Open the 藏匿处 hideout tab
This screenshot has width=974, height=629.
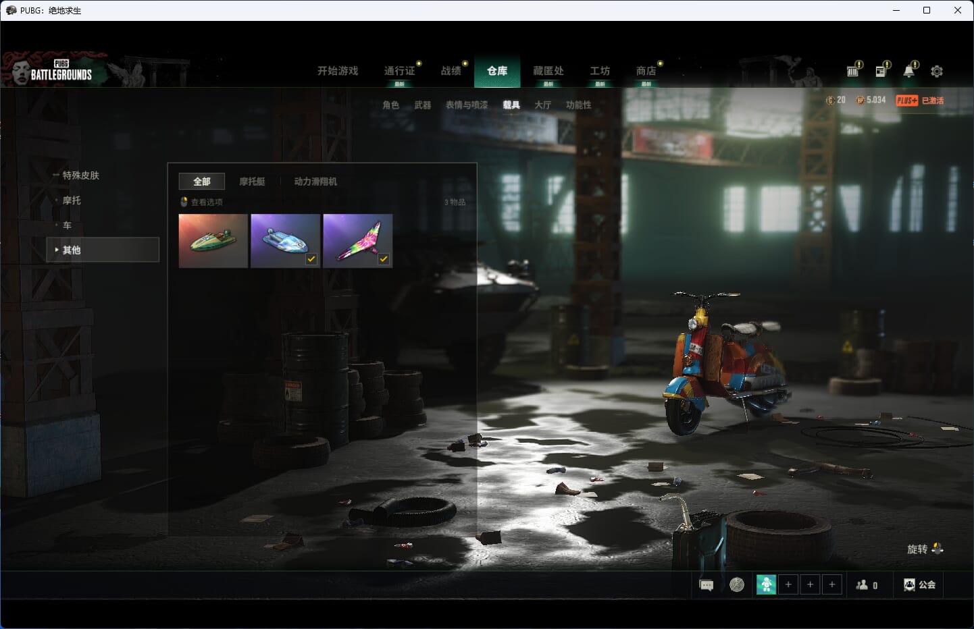pos(548,71)
